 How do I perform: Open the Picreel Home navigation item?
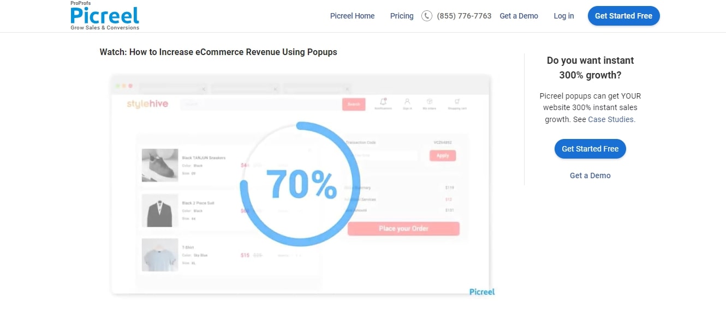tap(352, 16)
